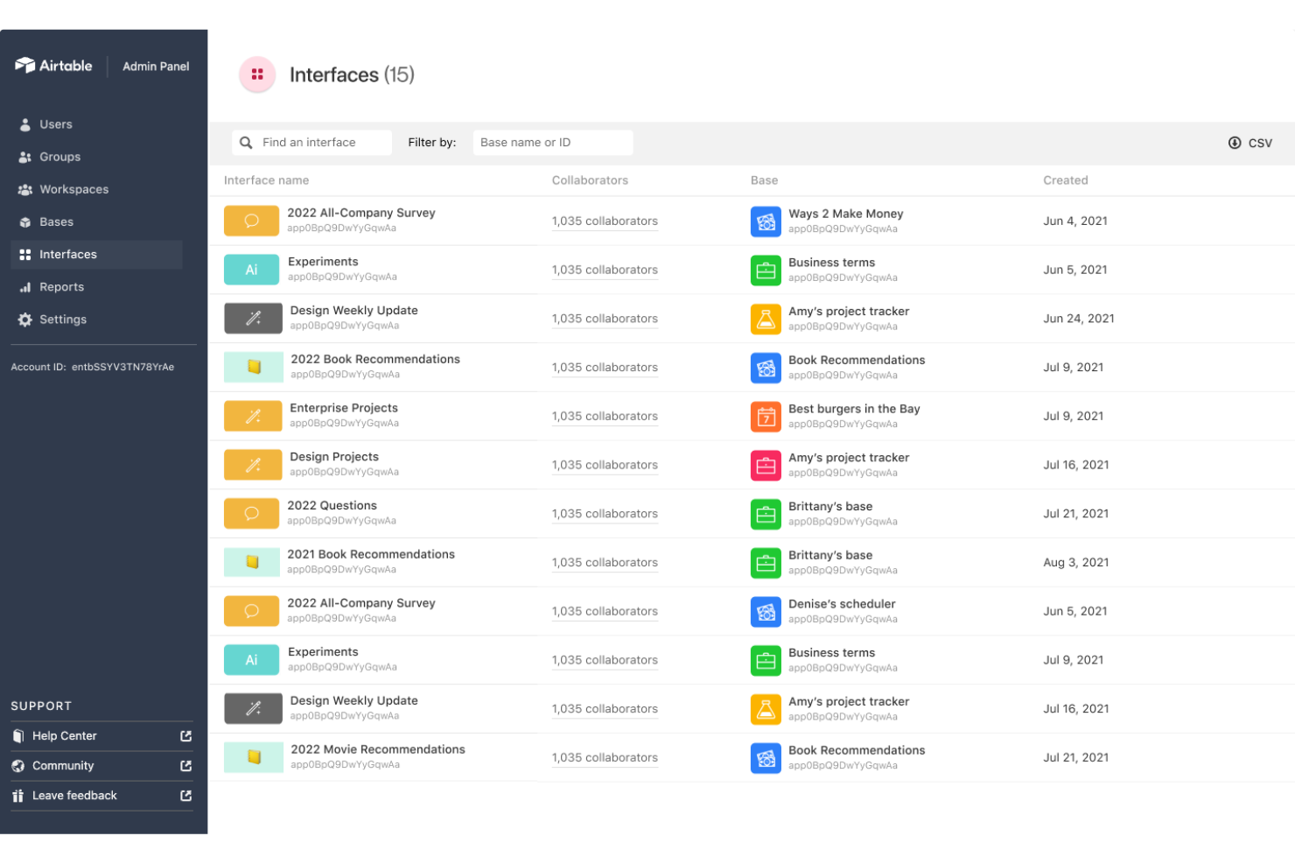
Task: Open Settings using the gear icon
Action: [x=24, y=320]
